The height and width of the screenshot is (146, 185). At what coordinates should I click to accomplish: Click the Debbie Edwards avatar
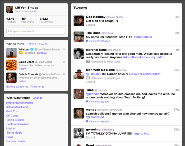pyautogui.click(x=11, y=77)
